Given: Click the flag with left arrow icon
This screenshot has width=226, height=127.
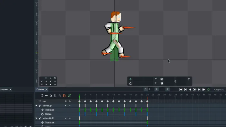Looking at the screenshot, I should coord(55,95).
